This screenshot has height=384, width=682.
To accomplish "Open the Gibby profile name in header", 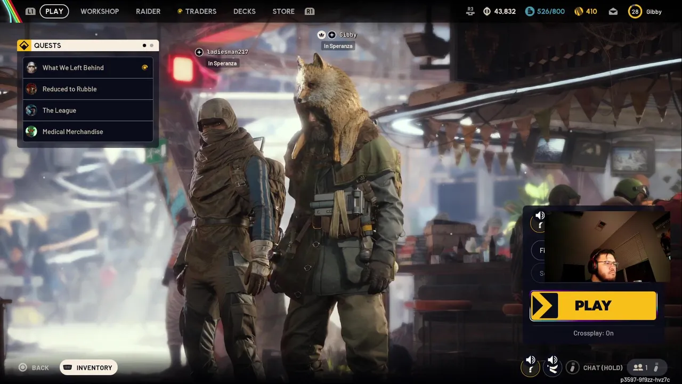I will point(654,12).
